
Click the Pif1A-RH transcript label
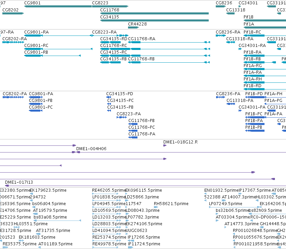point(253,79)
